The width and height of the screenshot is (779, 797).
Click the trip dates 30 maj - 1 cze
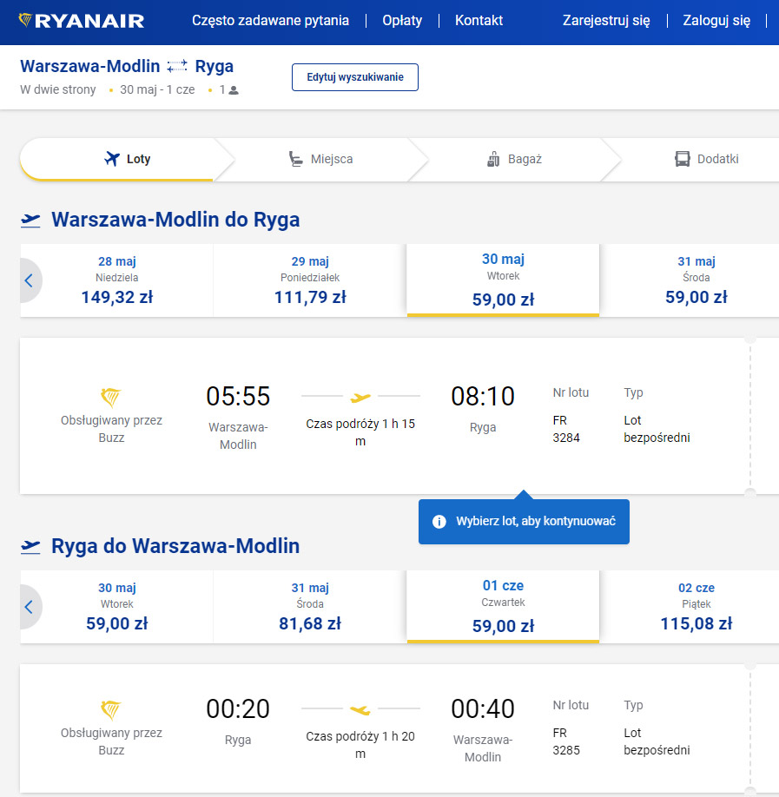[157, 90]
